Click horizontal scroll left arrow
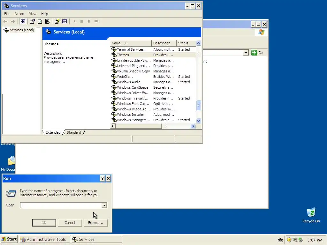 [113, 126]
